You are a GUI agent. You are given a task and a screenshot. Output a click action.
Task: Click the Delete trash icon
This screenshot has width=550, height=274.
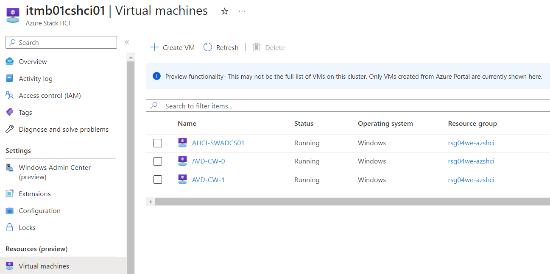[257, 47]
